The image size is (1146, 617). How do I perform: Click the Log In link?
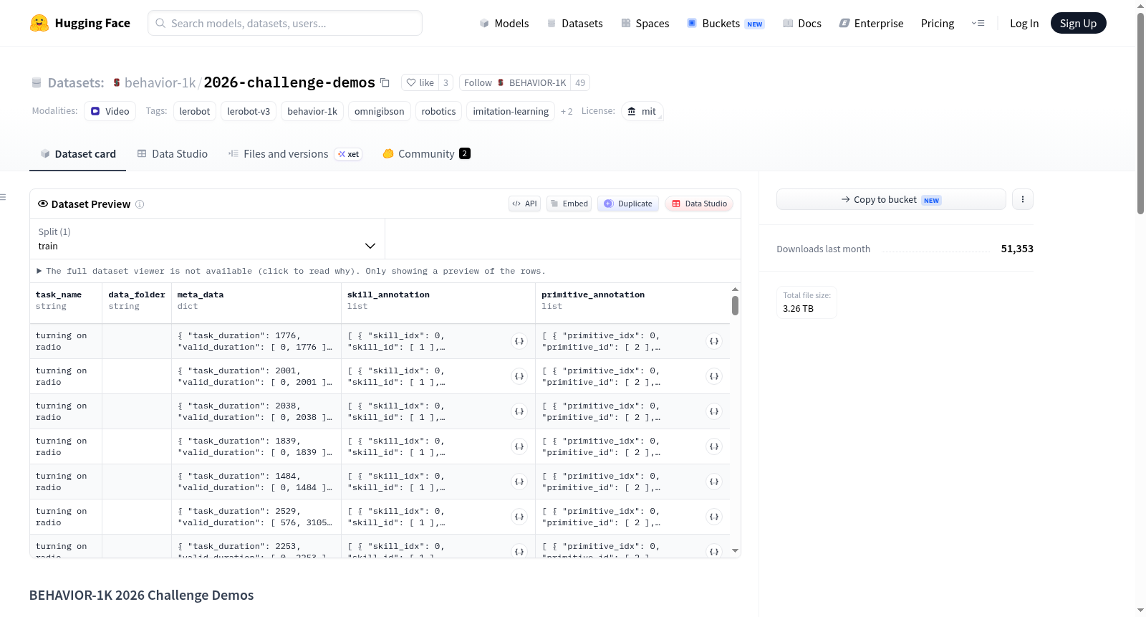pyautogui.click(x=1024, y=23)
